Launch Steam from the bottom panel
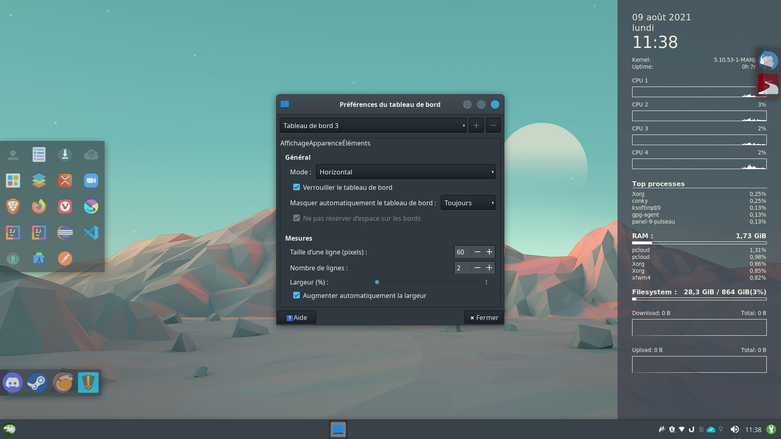This screenshot has height=439, width=781. [x=38, y=382]
